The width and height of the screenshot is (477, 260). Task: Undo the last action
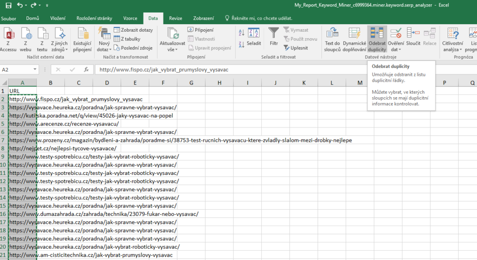click(20, 5)
